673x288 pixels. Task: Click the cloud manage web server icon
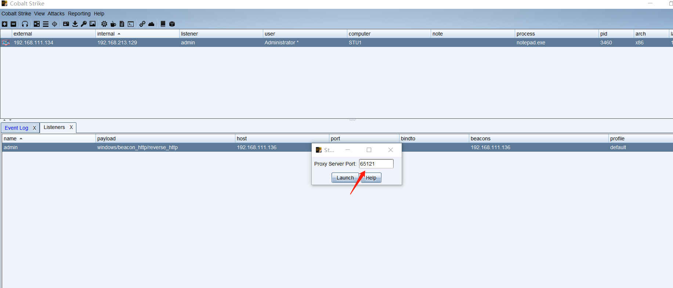click(x=151, y=24)
